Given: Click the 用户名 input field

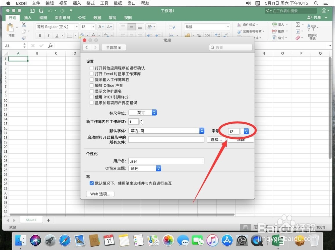Looking at the screenshot, I should (166, 161).
